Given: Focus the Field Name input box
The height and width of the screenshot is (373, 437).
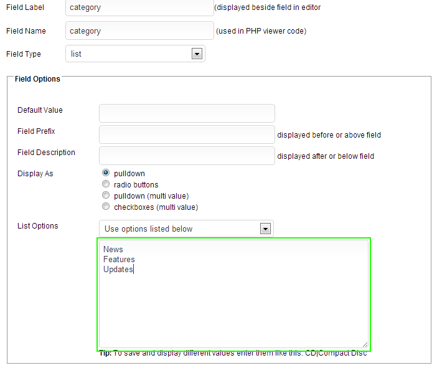Looking at the screenshot, I should (x=139, y=31).
